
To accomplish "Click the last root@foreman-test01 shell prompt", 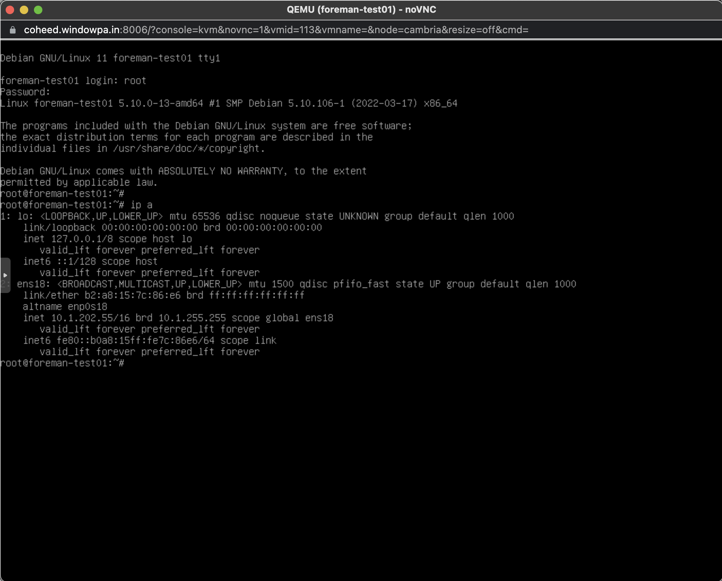I will tap(62, 363).
